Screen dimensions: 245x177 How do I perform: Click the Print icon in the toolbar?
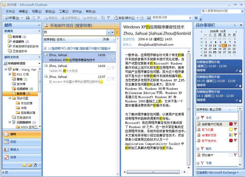click(28, 18)
